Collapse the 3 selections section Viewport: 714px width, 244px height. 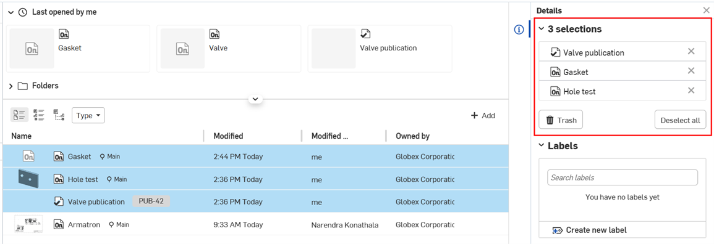(x=542, y=29)
